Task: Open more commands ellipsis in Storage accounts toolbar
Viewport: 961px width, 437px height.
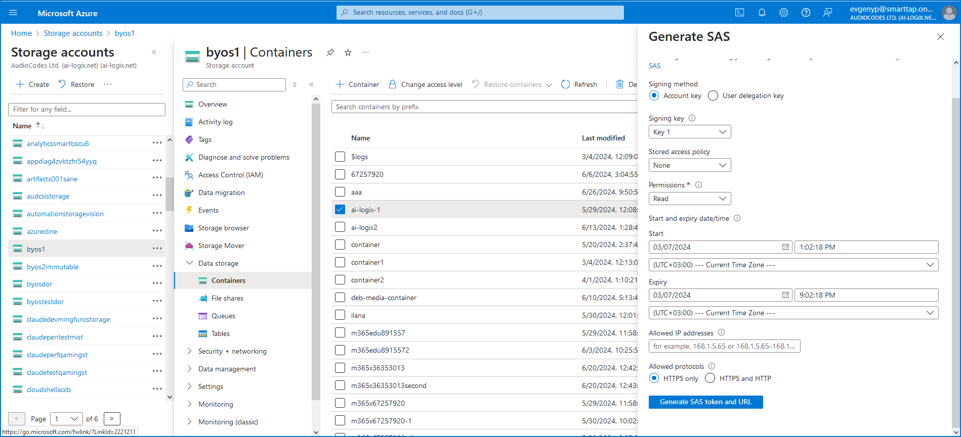Action: tap(107, 84)
